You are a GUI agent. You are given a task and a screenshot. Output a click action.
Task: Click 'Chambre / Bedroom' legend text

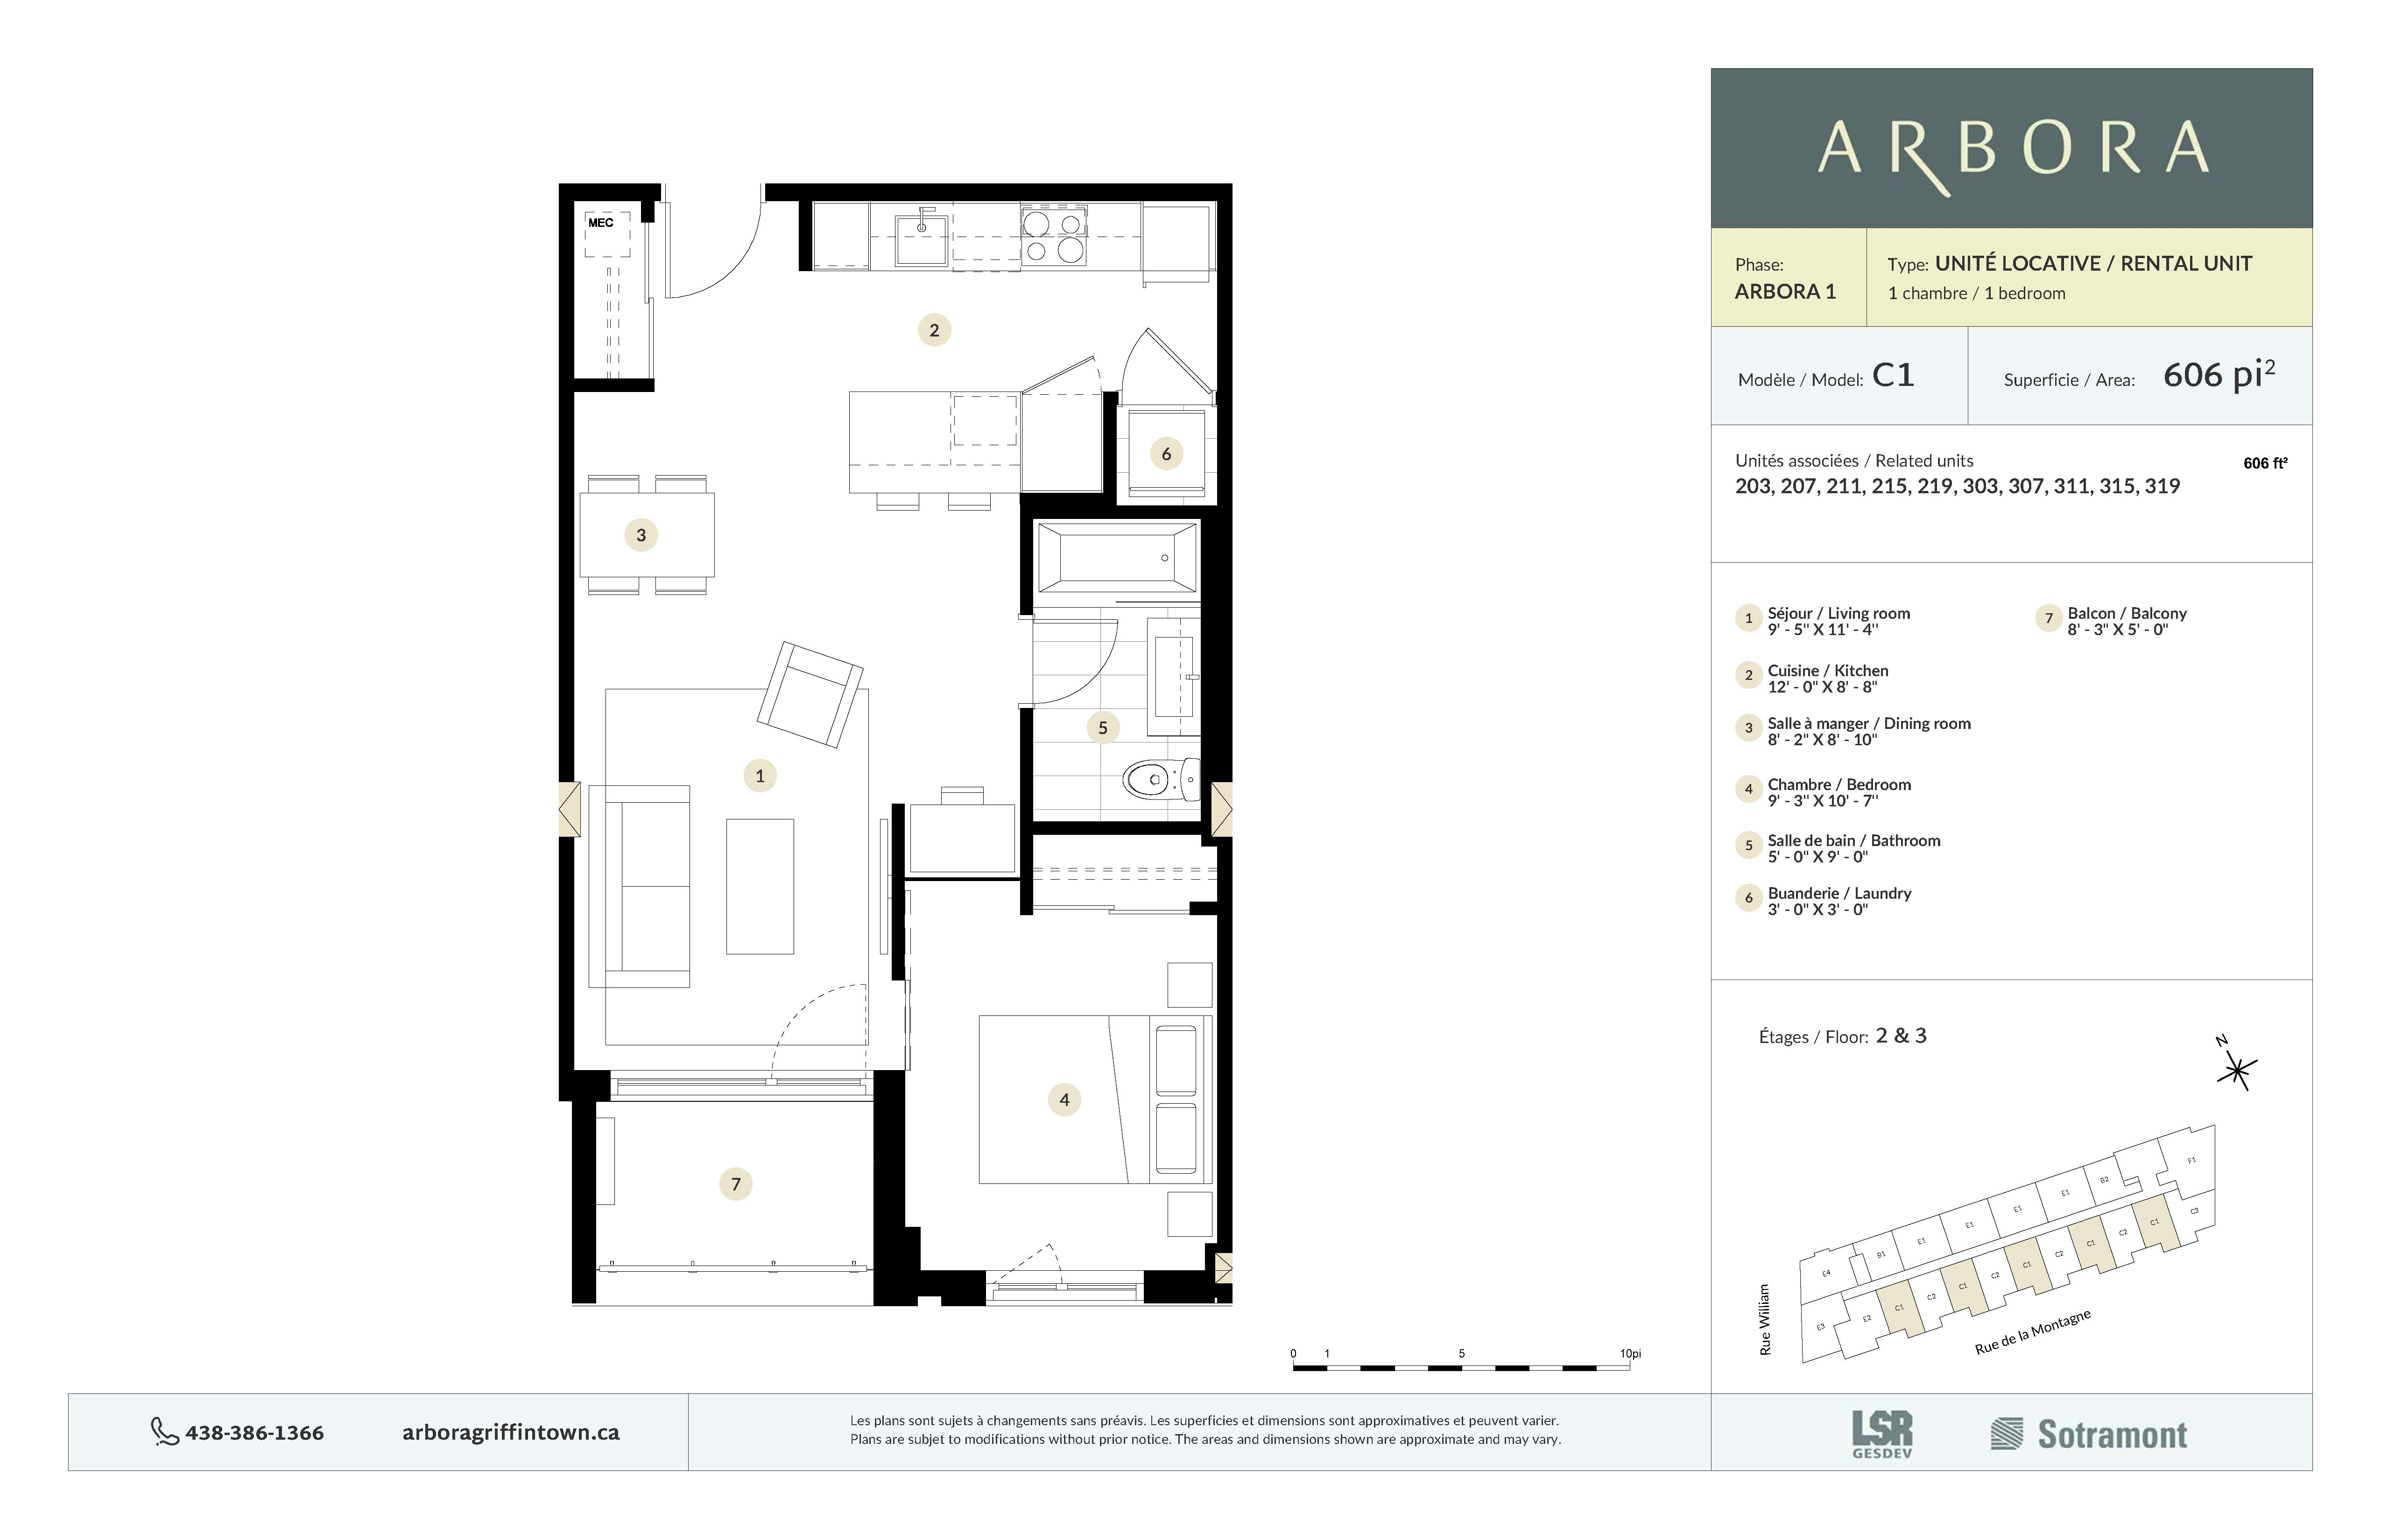pos(1839,784)
